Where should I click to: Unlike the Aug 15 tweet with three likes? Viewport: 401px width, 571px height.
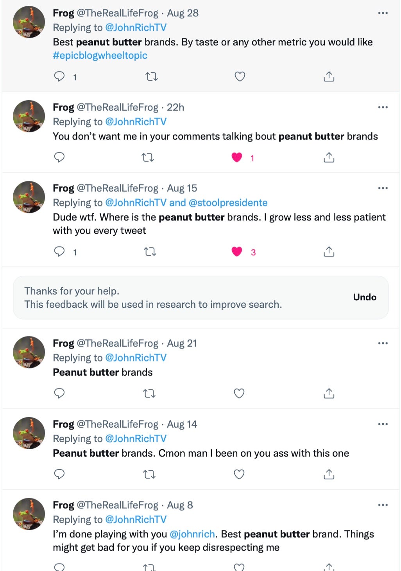tap(237, 251)
